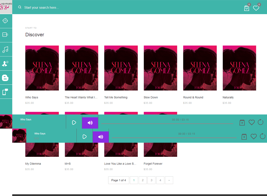Add to cart in the lower player bar

click(244, 137)
